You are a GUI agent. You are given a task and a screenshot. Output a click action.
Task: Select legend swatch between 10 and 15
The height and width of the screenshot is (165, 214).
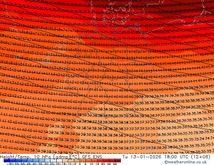(x=94, y=161)
